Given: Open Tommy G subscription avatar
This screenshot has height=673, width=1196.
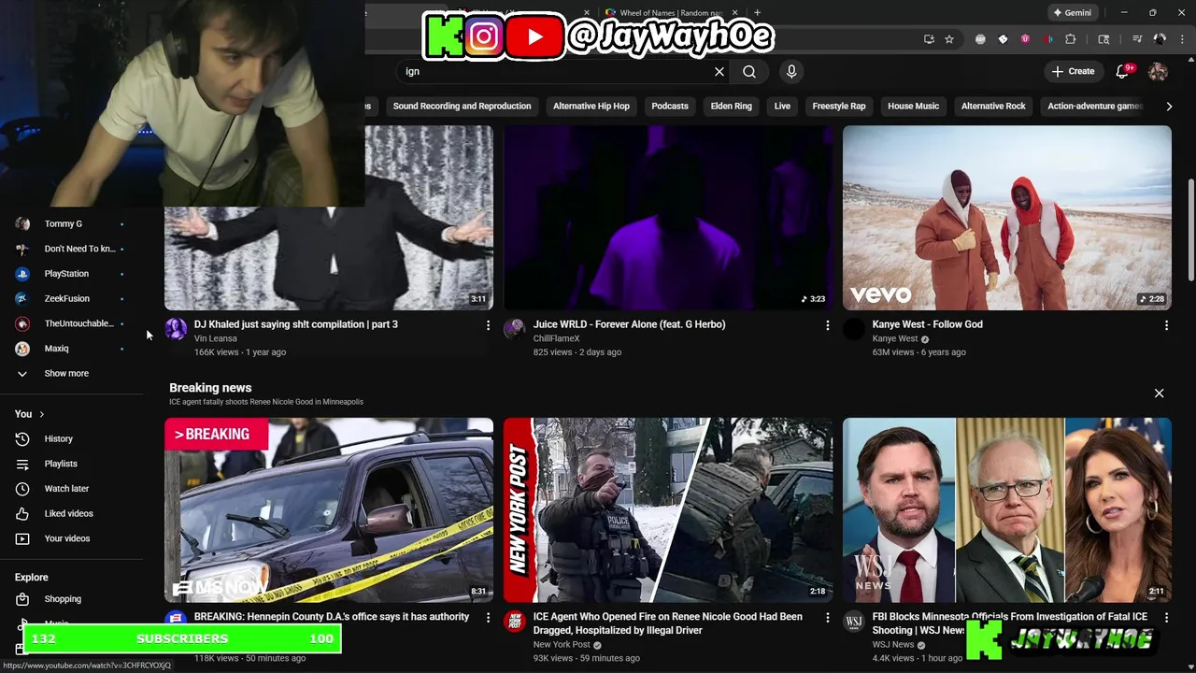Looking at the screenshot, I should tap(22, 223).
